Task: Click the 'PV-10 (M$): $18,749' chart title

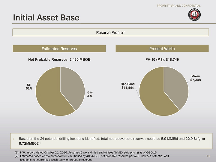Action: click(x=162, y=60)
